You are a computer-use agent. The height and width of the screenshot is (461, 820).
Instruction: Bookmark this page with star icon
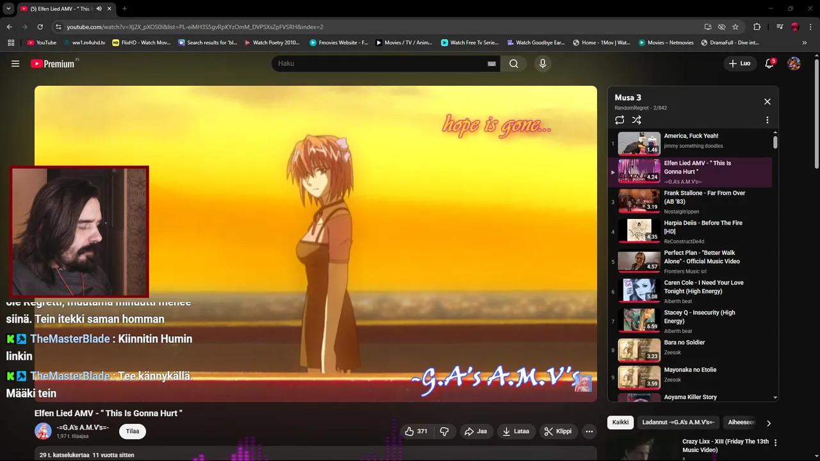pyautogui.click(x=735, y=27)
